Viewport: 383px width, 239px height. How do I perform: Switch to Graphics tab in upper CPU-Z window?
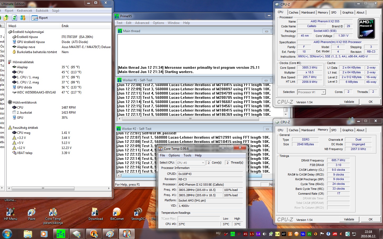pyautogui.click(x=348, y=12)
